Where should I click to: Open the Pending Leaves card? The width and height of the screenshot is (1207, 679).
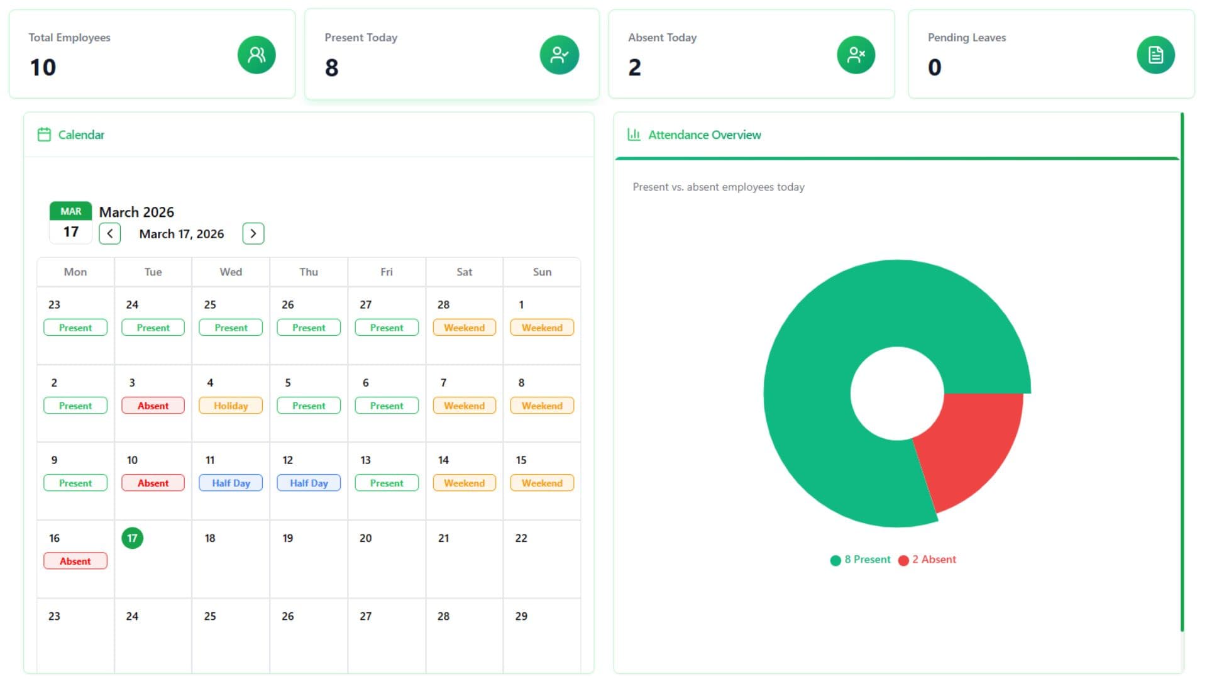(1051, 54)
